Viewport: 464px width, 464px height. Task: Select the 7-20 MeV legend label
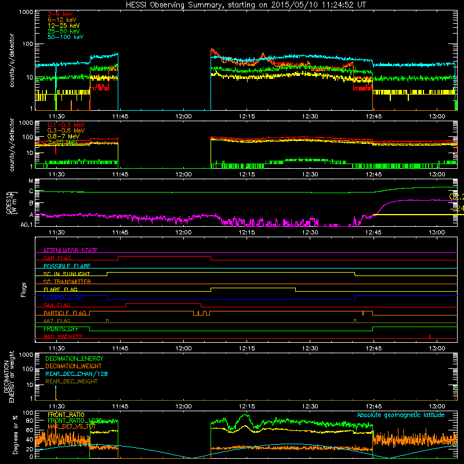63,142
